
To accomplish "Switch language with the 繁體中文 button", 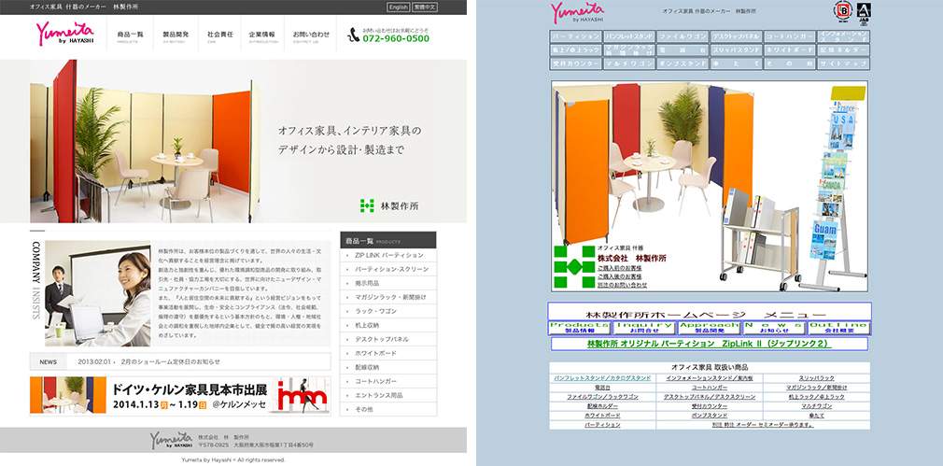I will (x=425, y=7).
